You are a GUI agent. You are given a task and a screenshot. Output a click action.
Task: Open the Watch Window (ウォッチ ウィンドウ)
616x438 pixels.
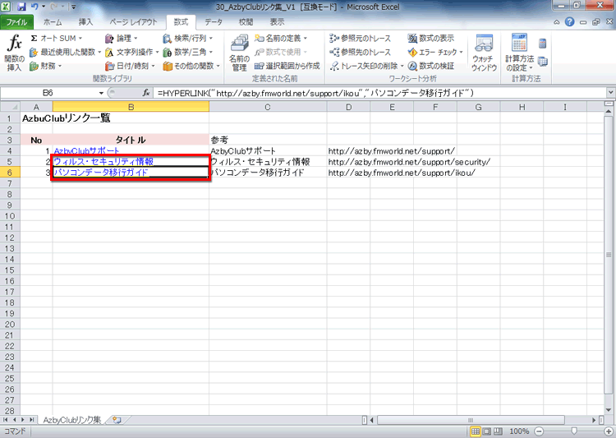(484, 53)
